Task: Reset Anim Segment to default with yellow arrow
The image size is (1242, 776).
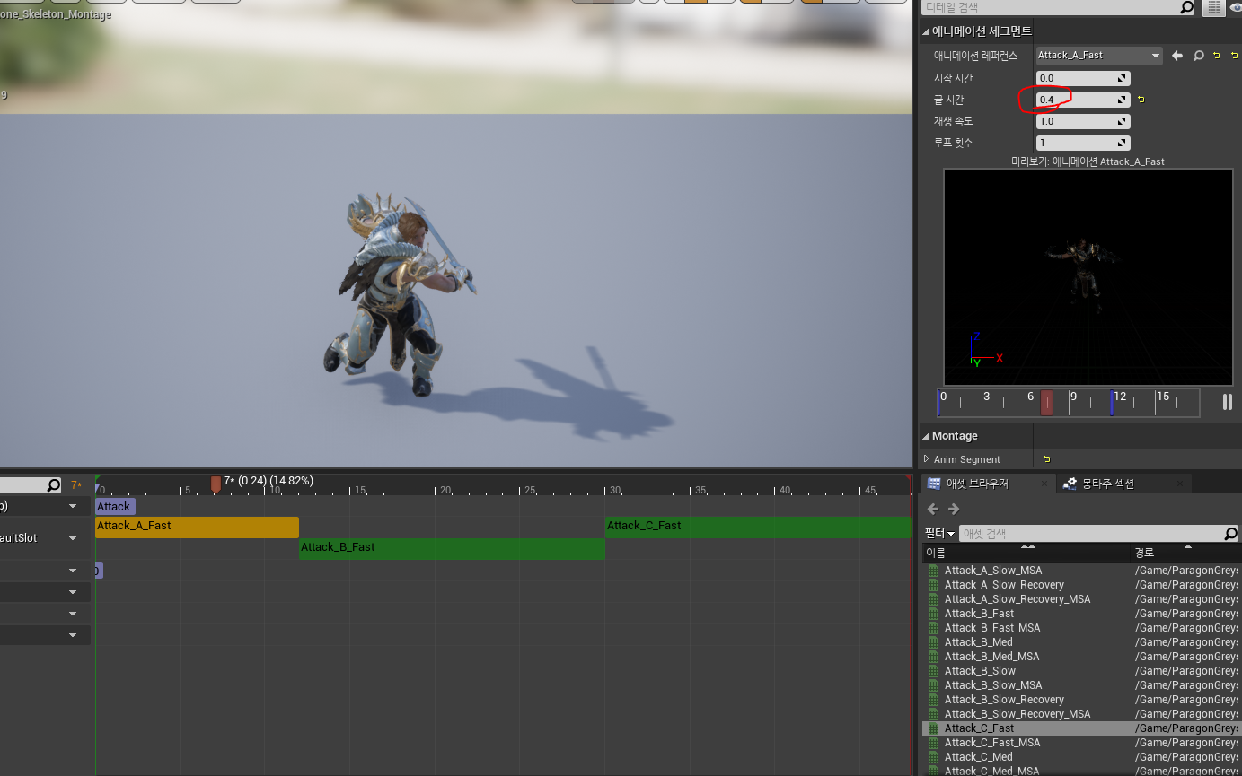Action: pos(1046,459)
